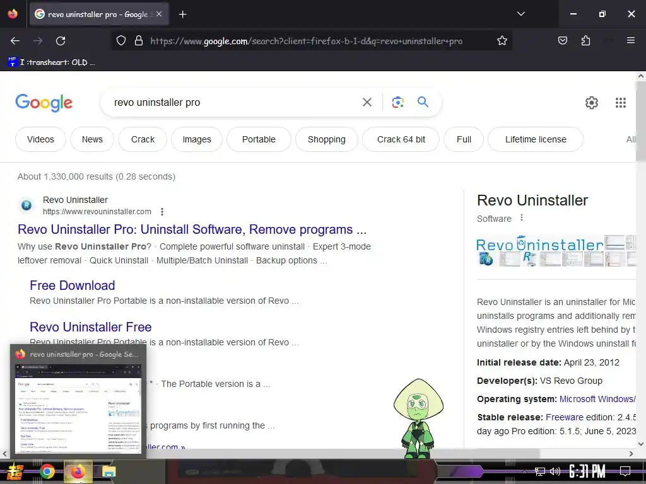Bookmark this page with the star icon
This screenshot has width=646, height=484.
pyautogui.click(x=502, y=41)
